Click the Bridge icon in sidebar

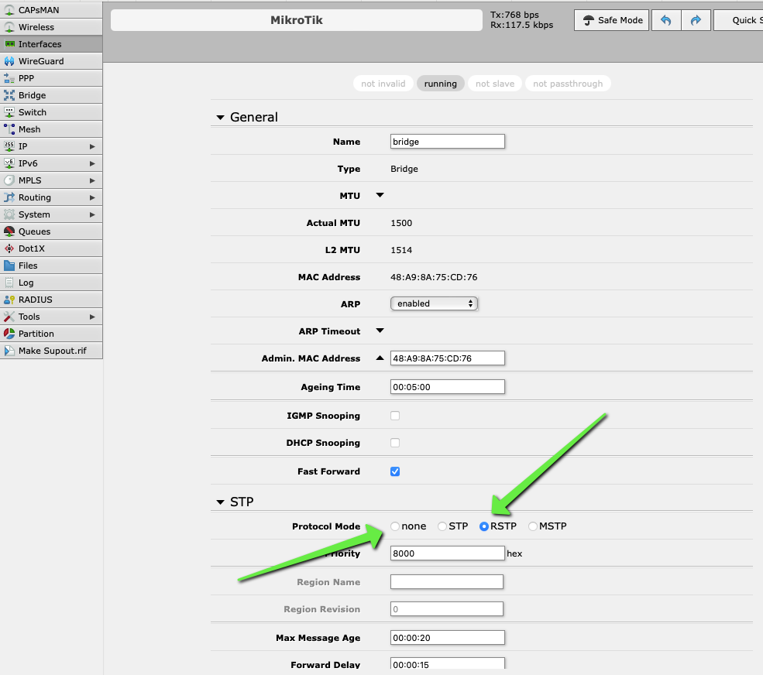[9, 95]
